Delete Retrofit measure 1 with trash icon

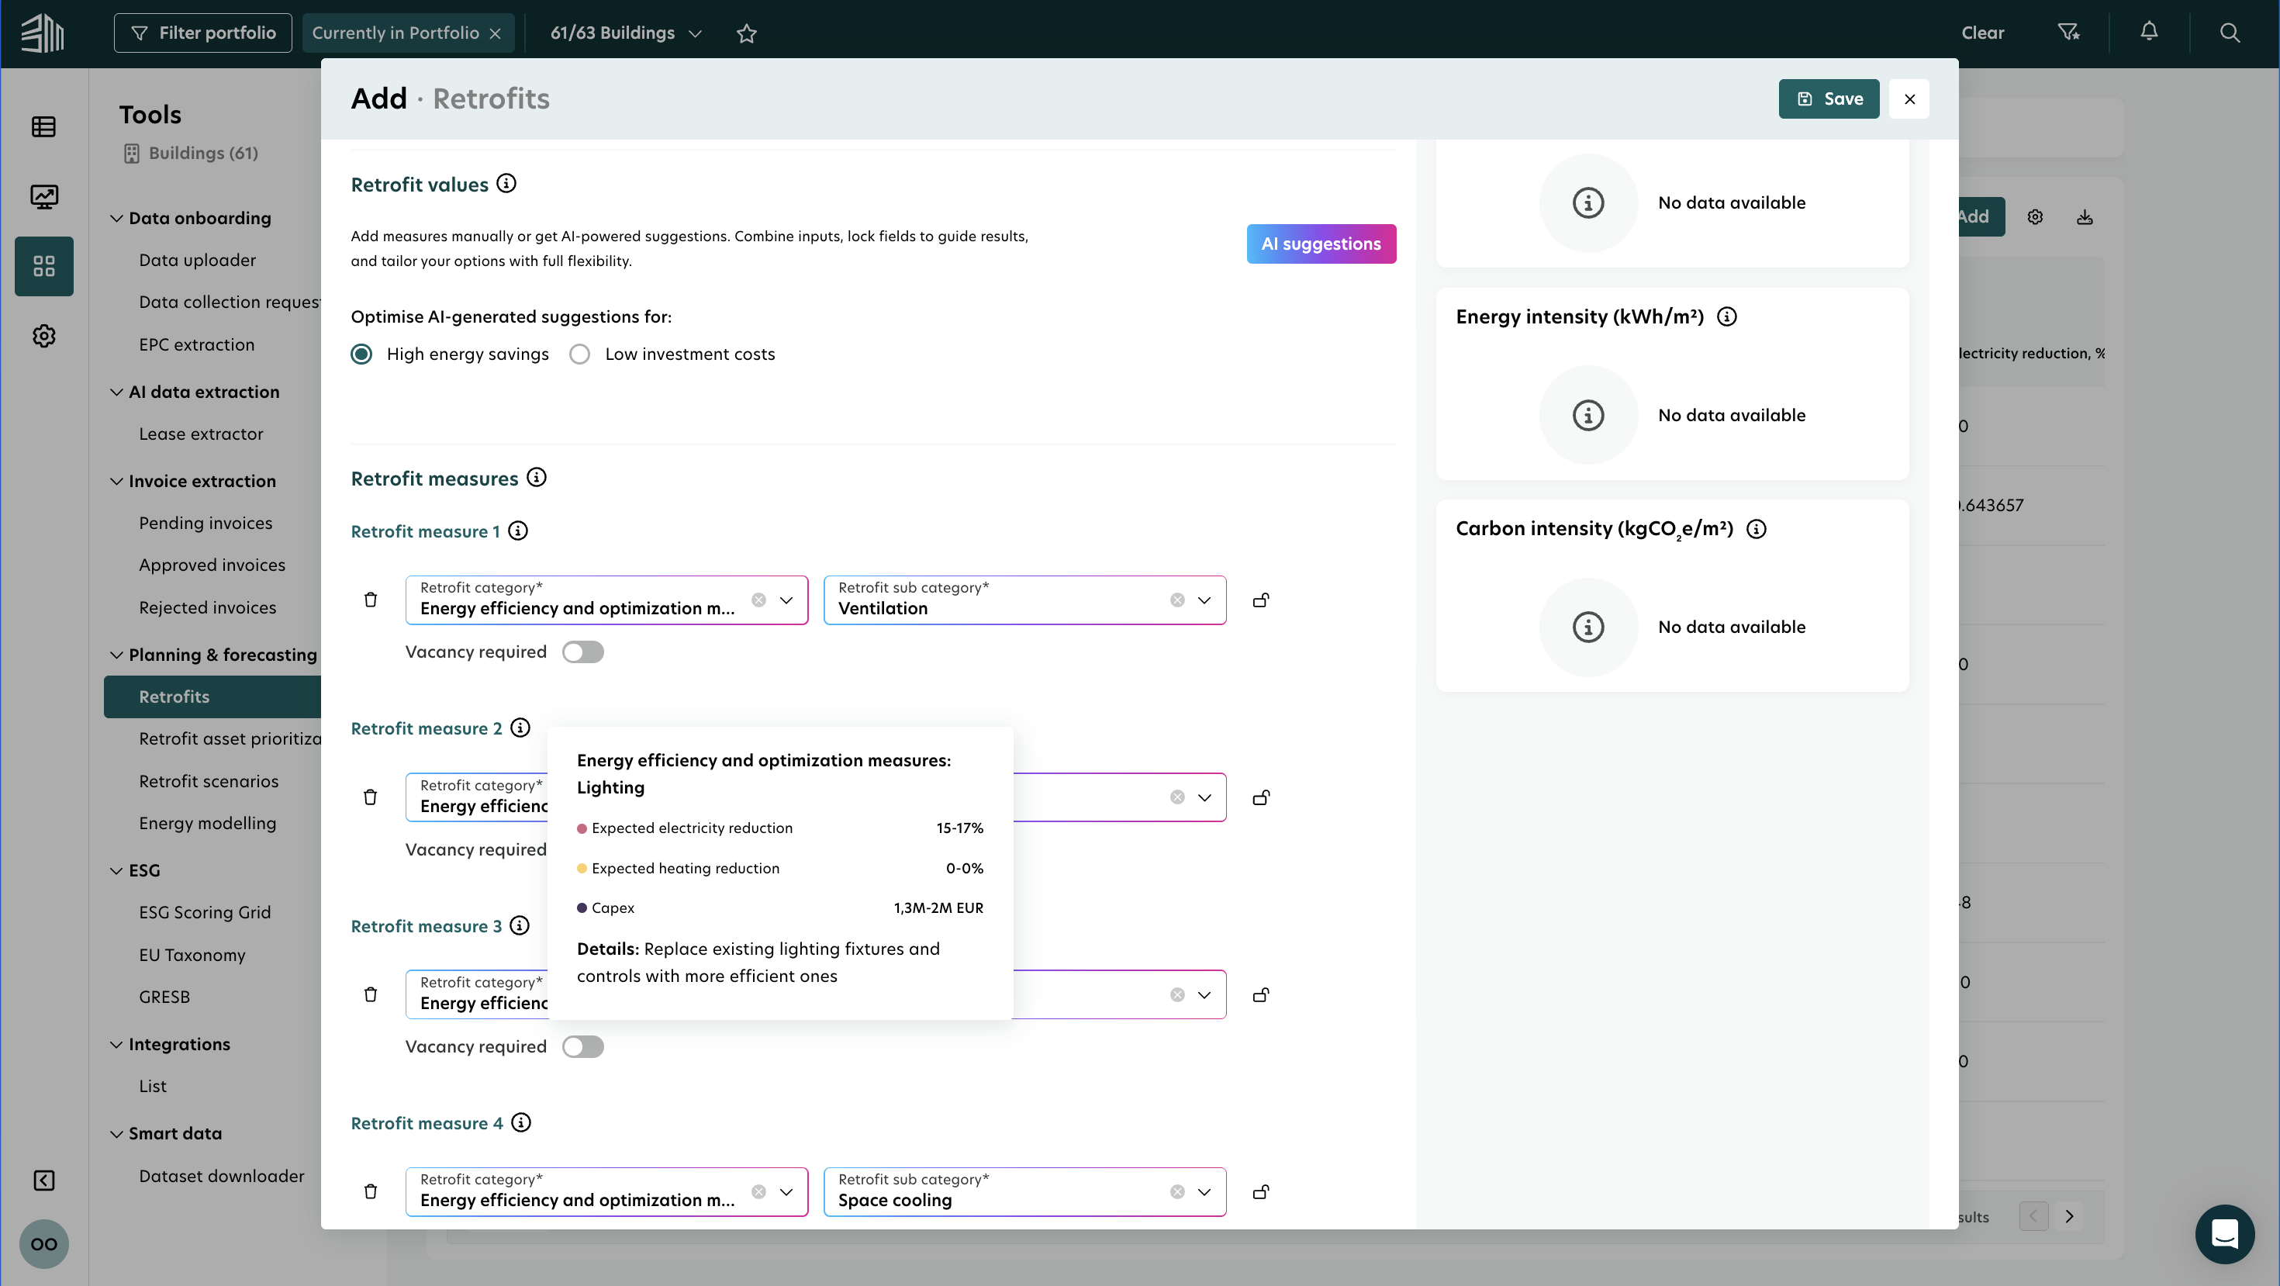[370, 600]
